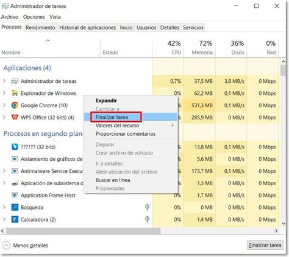The image size is (289, 257).
Task: Choose Finalizar tarea in context menu
Action: [131, 117]
